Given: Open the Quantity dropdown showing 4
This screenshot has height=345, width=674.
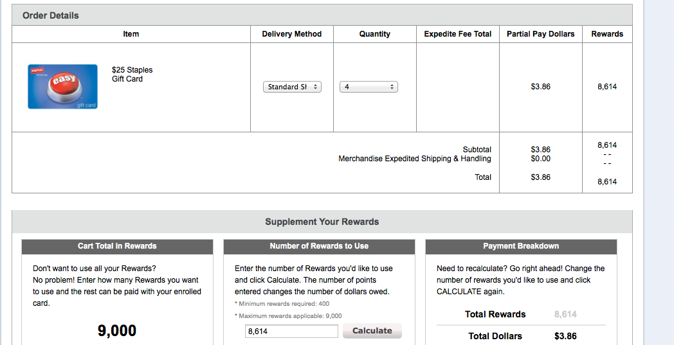Looking at the screenshot, I should (x=369, y=87).
